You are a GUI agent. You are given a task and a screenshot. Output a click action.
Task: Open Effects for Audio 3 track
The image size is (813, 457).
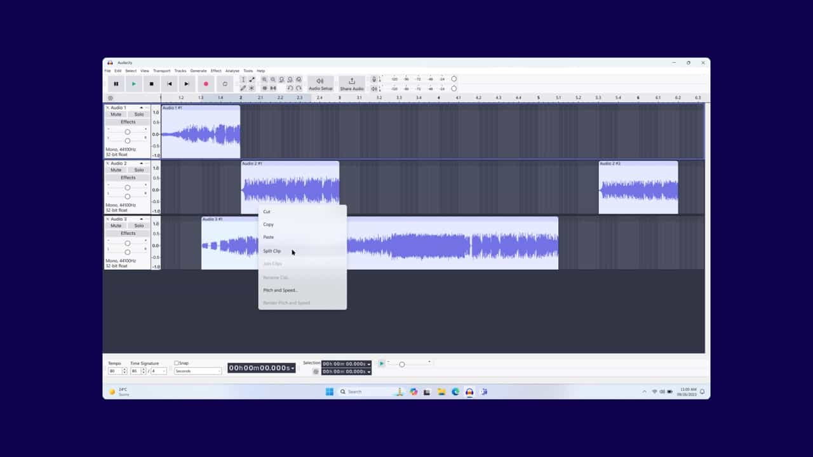coord(128,233)
